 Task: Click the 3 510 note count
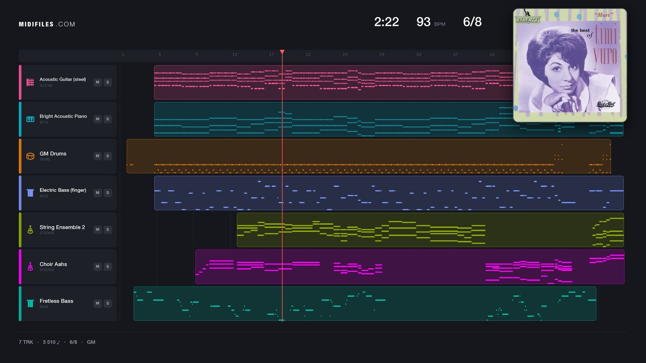click(x=51, y=342)
